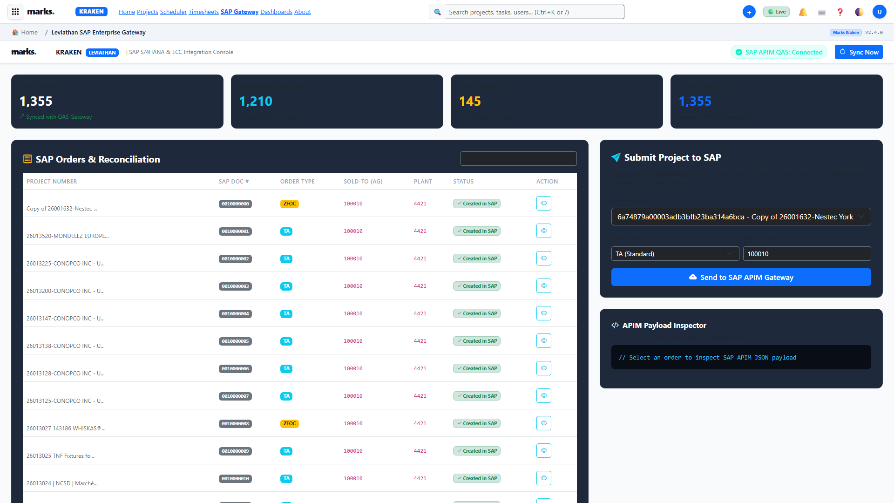Click ZFOC badge for Copy of 26001632-Nestec

pos(289,204)
